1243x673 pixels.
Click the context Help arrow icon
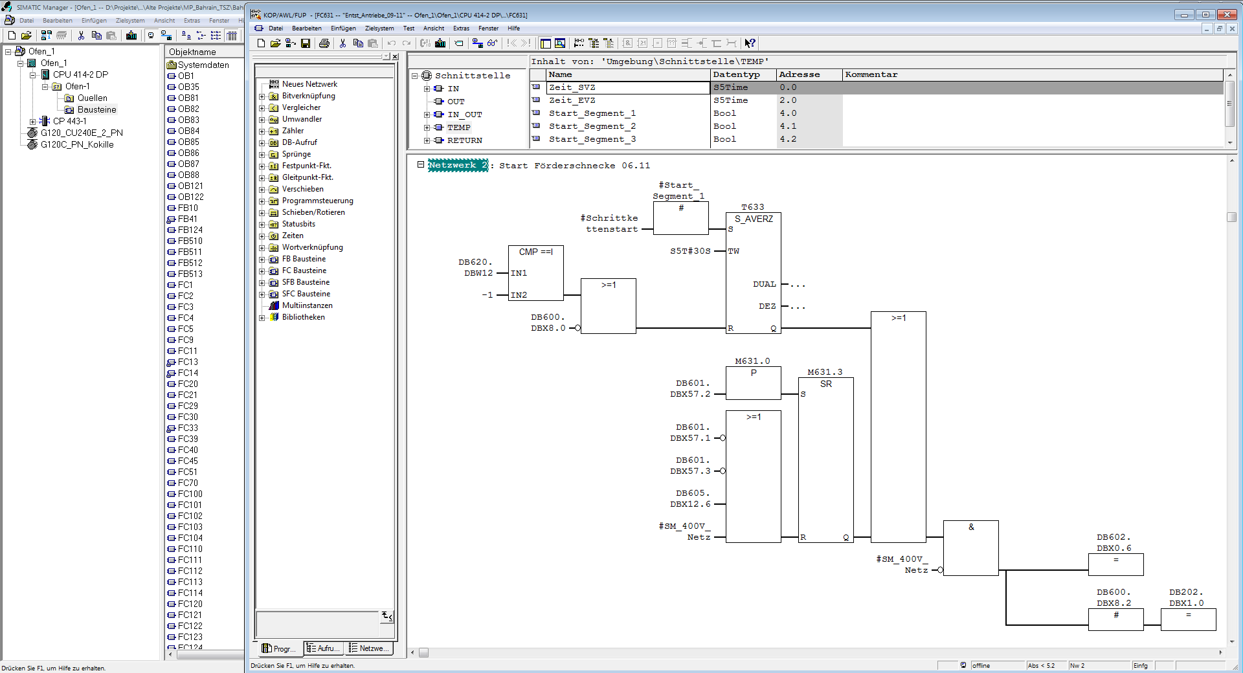(x=750, y=43)
